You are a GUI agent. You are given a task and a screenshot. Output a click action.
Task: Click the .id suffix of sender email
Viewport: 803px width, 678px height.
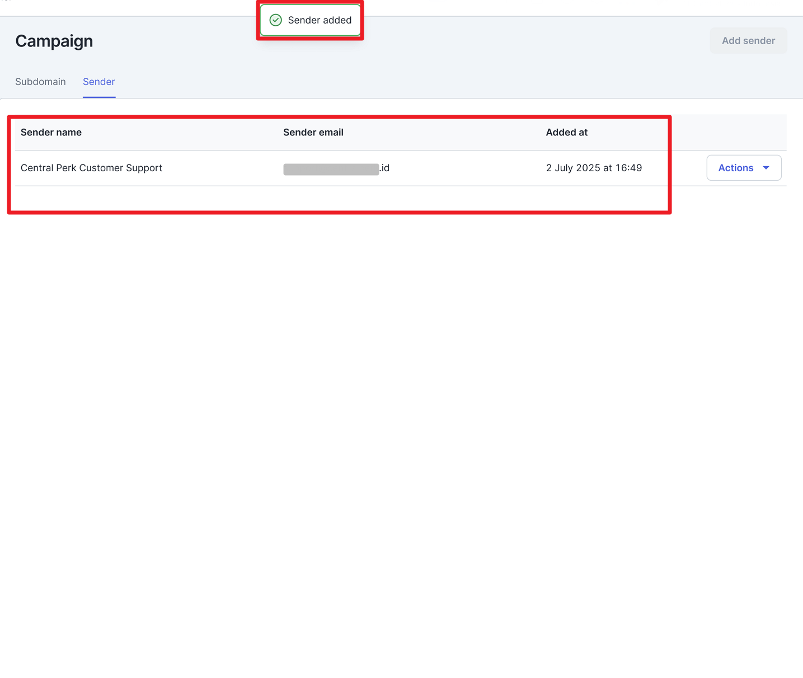point(384,168)
